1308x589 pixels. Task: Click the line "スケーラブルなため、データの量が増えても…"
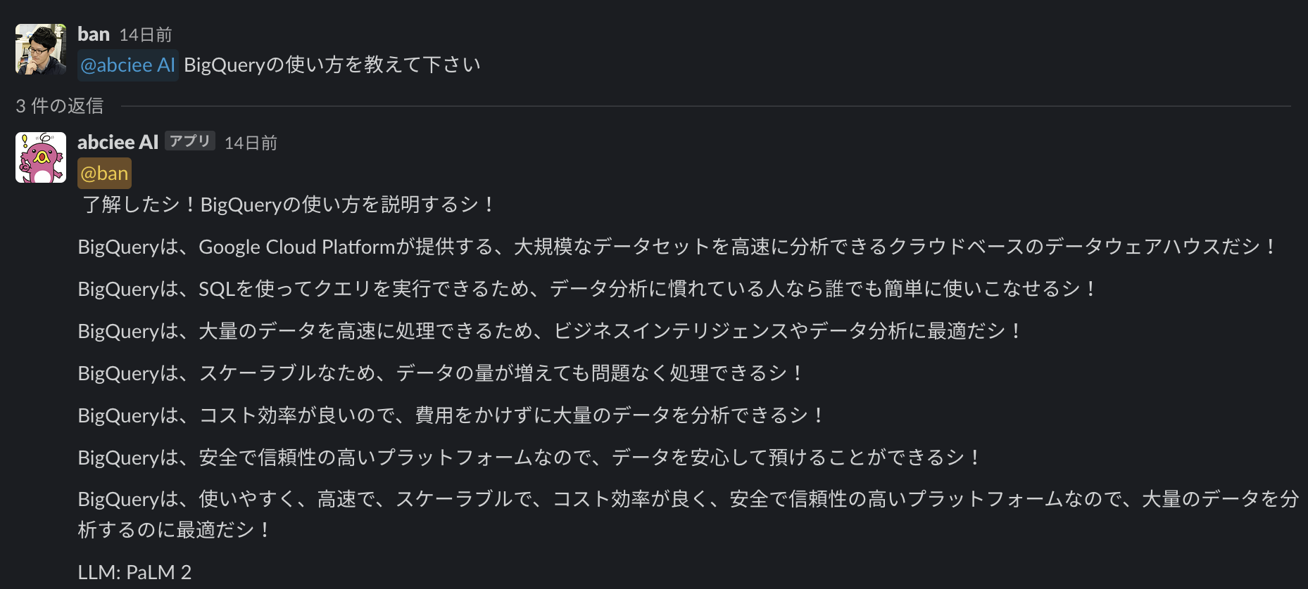pyautogui.click(x=441, y=373)
